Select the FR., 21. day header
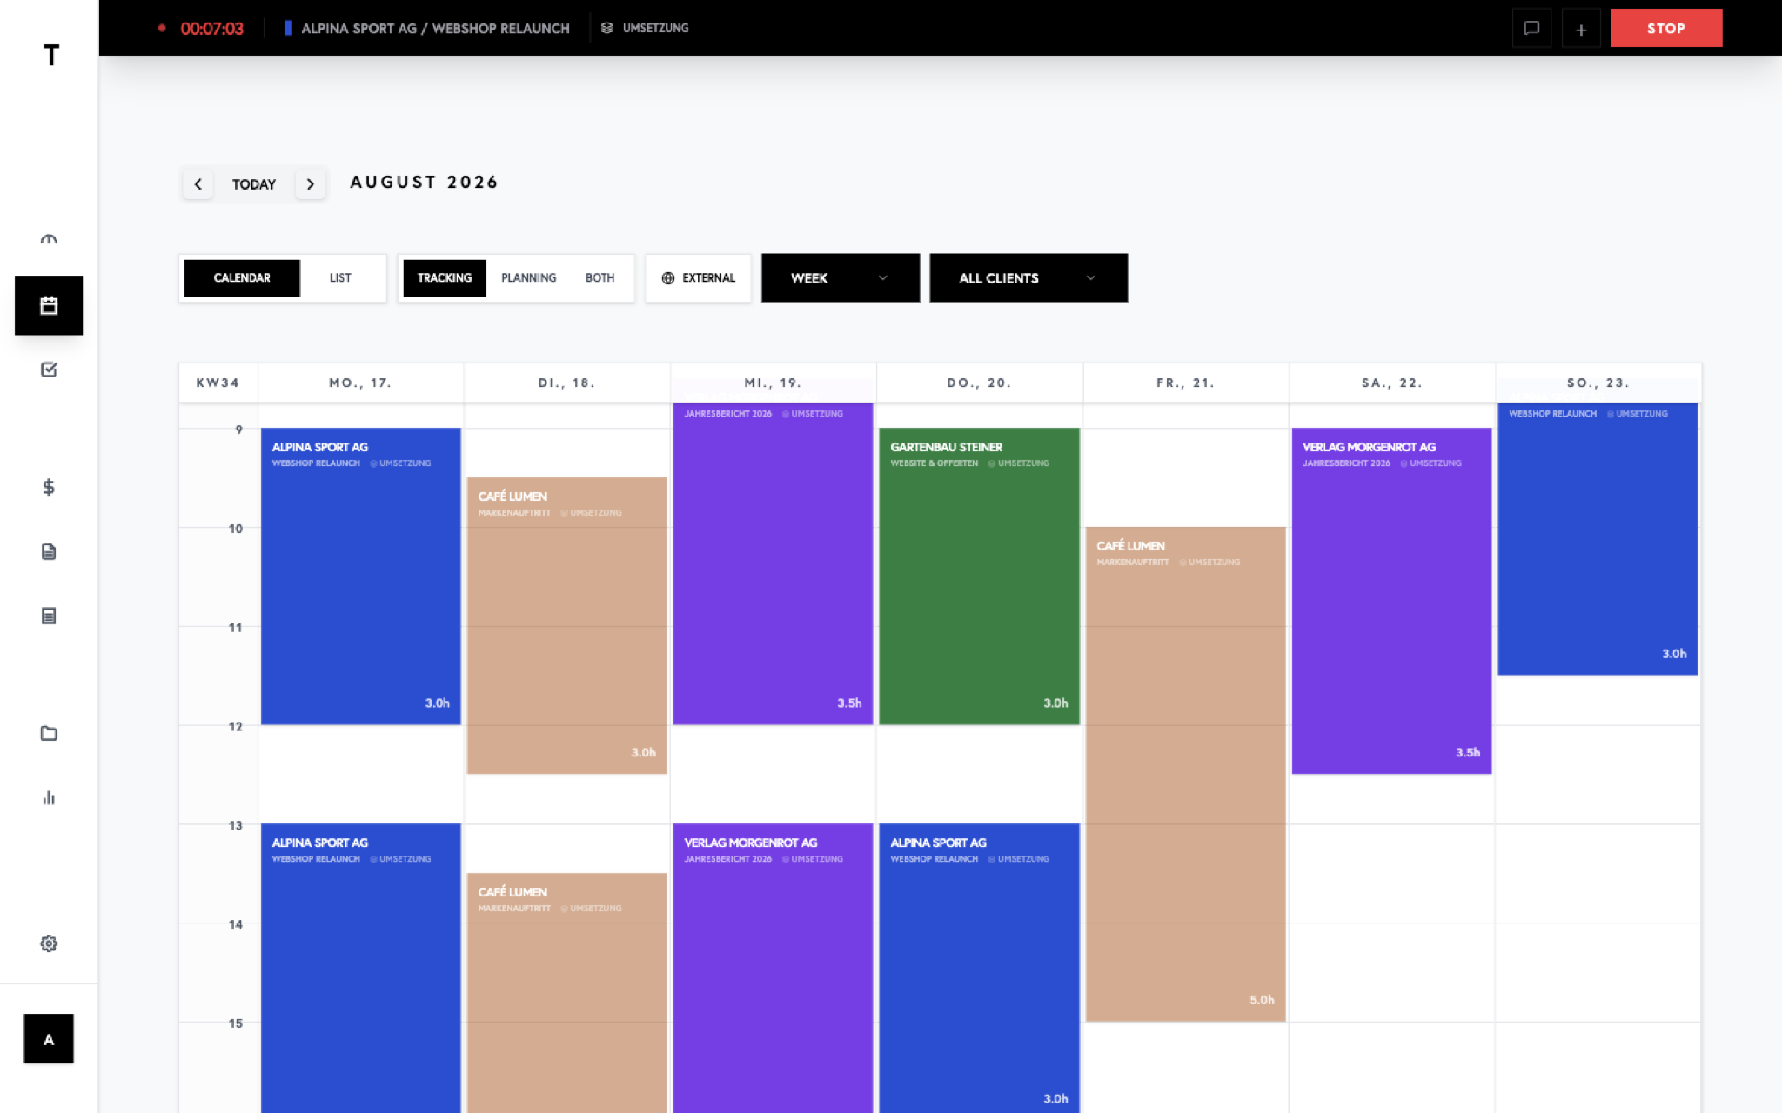 click(x=1185, y=383)
